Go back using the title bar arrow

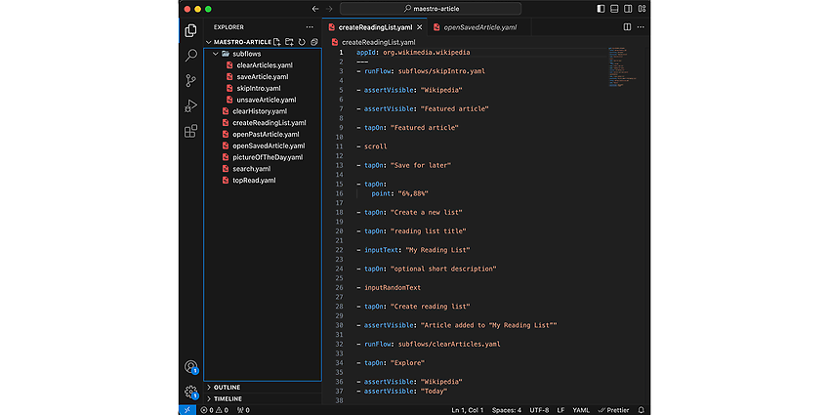click(315, 9)
